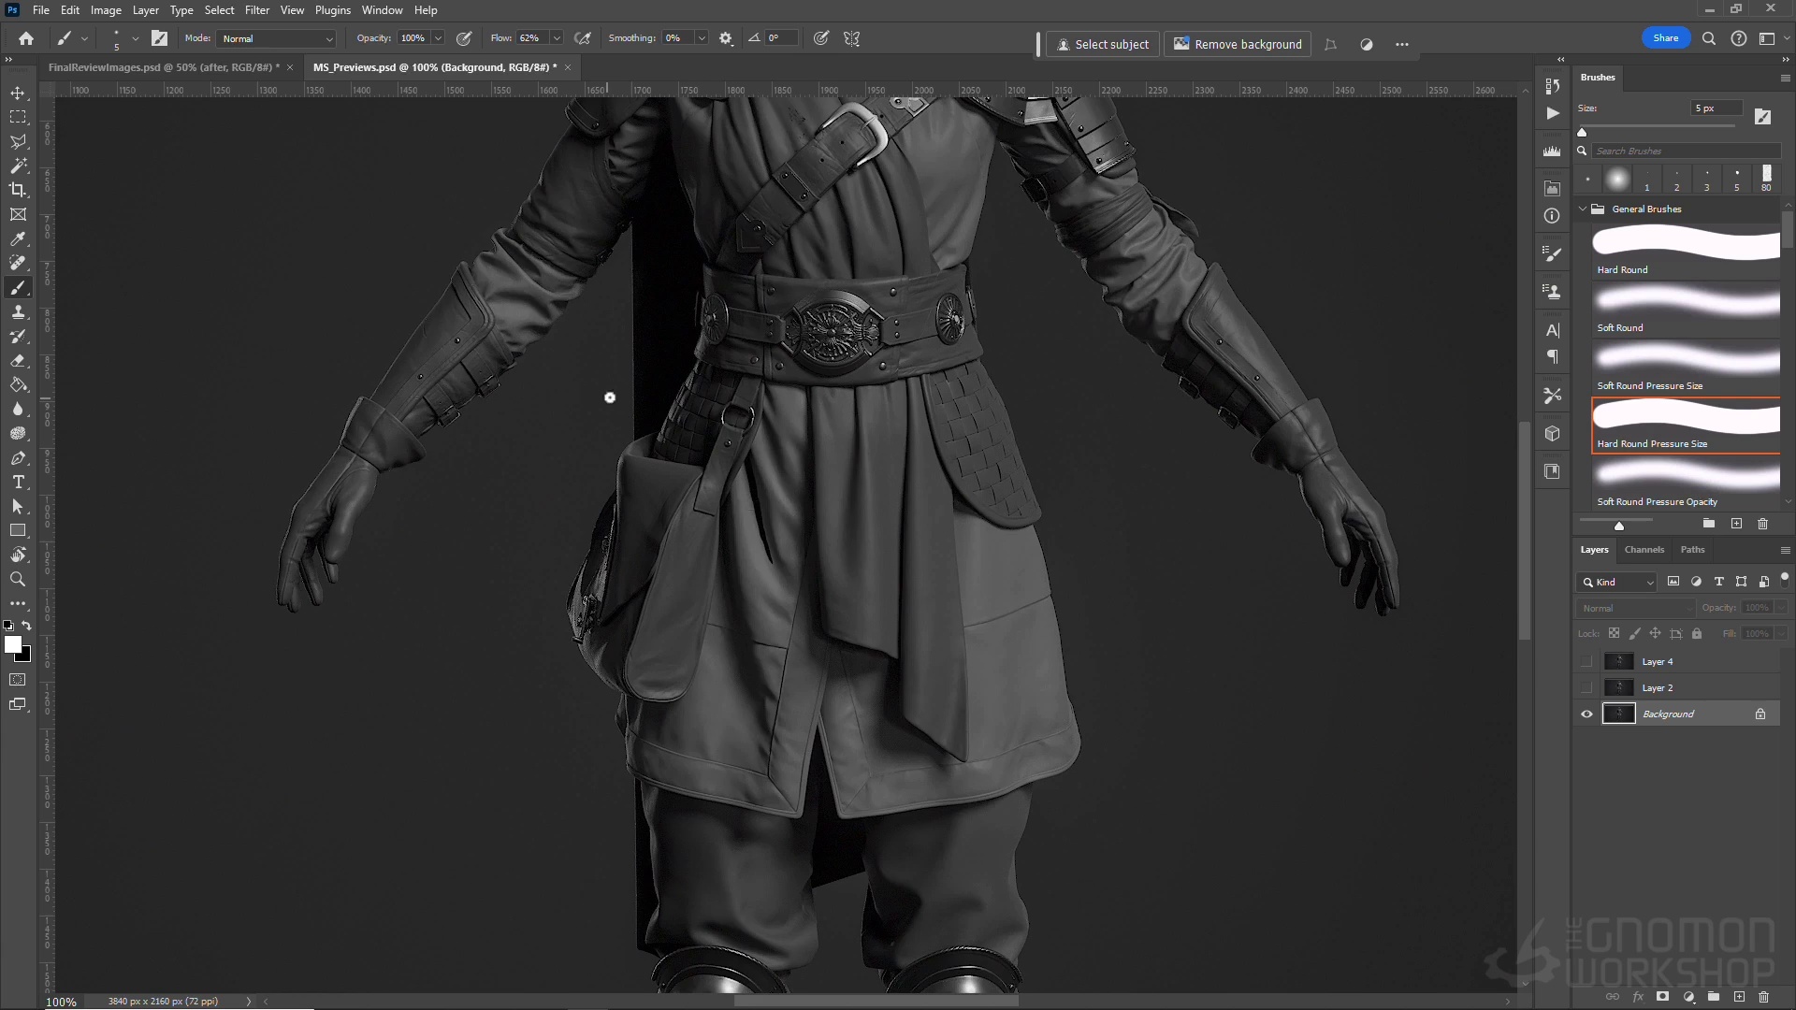Select the Rectangular Marquee tool
Image resolution: width=1796 pixels, height=1010 pixels.
tap(18, 117)
